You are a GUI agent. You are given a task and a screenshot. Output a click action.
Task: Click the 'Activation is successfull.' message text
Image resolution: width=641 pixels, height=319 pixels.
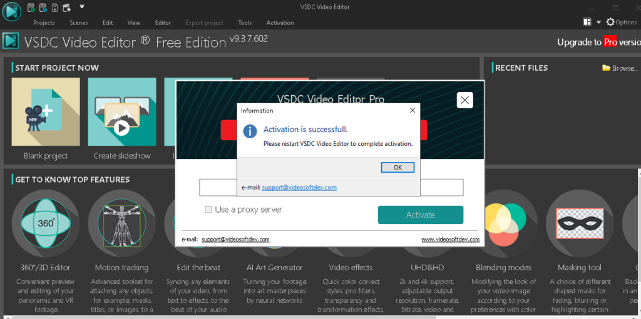305,129
